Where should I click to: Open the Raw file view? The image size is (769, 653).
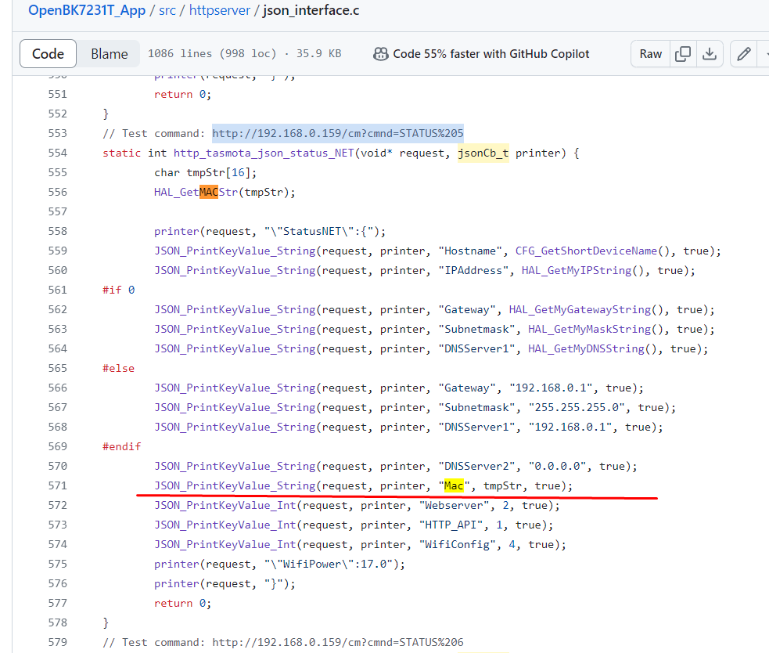(650, 54)
